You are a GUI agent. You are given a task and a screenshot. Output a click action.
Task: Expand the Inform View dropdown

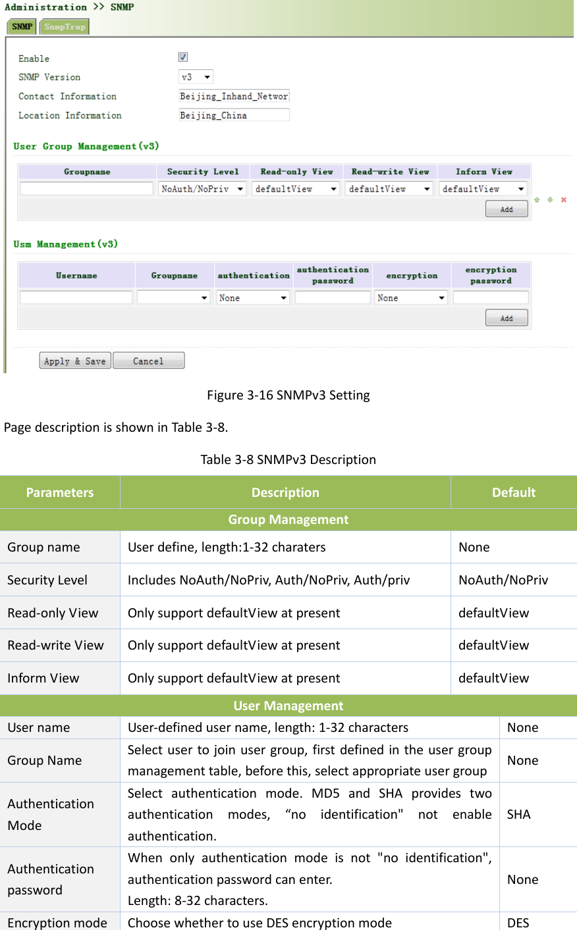point(483,189)
